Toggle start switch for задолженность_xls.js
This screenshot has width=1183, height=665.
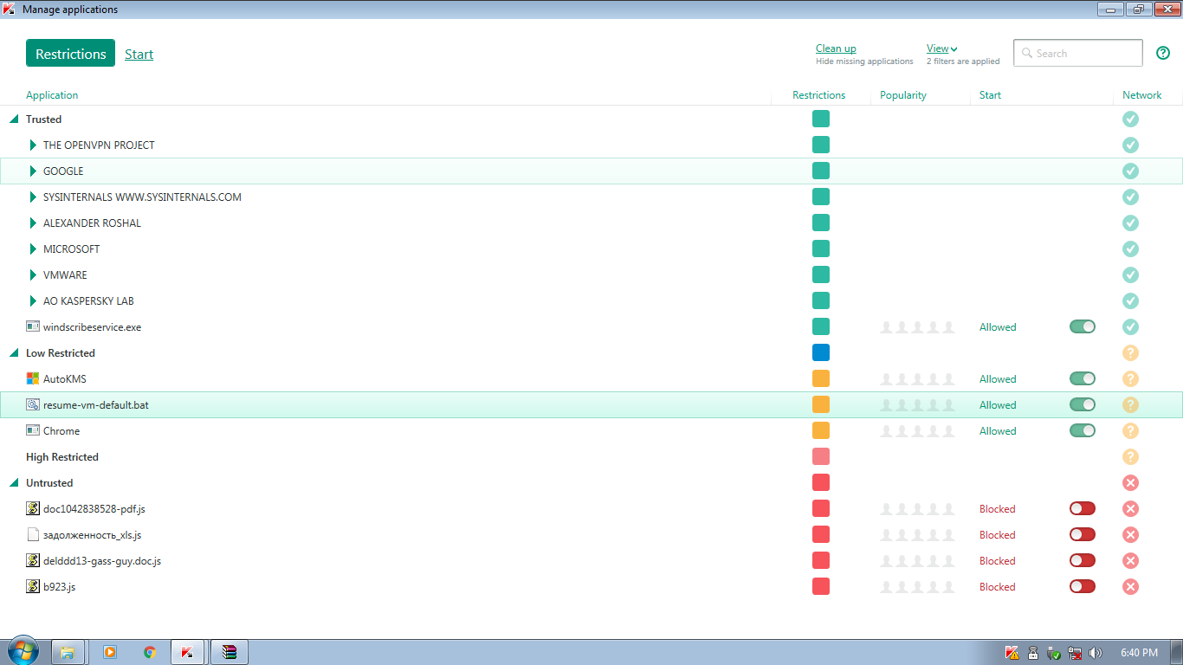tap(1083, 534)
